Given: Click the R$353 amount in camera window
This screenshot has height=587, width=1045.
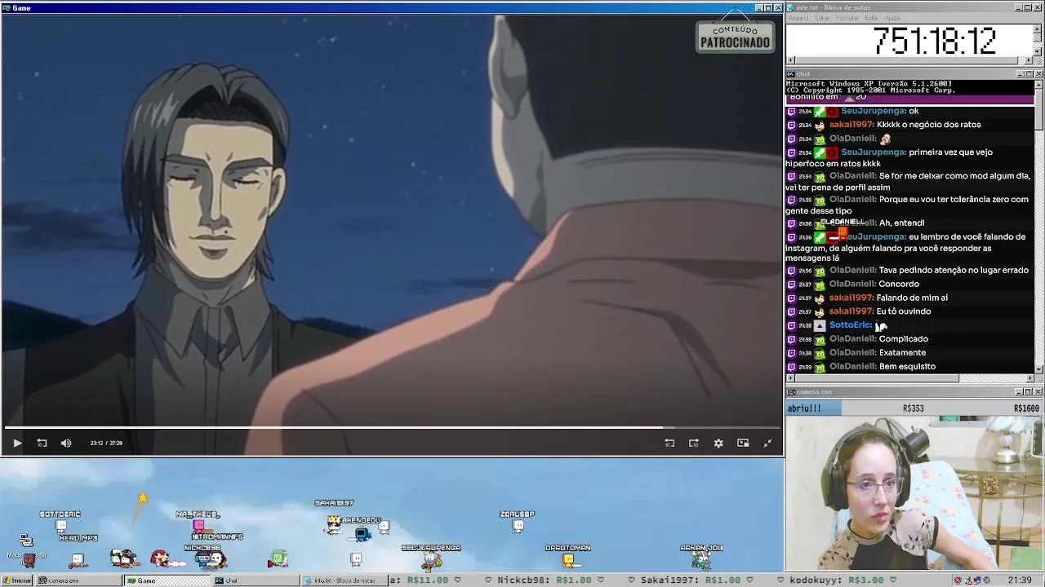Looking at the screenshot, I should pos(913,408).
